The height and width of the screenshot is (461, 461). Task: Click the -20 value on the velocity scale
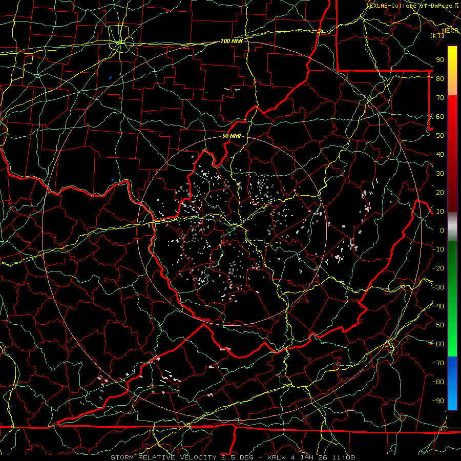438,268
